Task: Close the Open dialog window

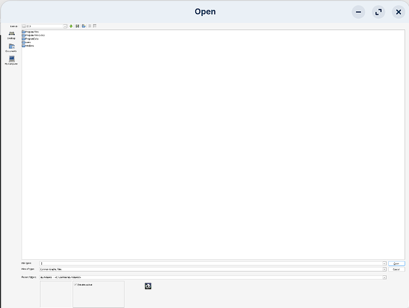Action: click(399, 12)
